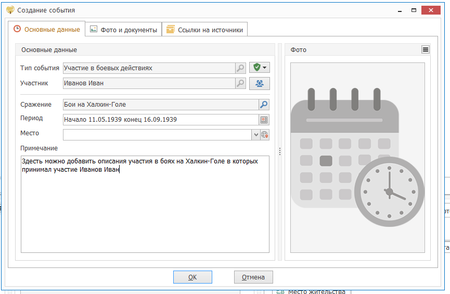Open the Фото panel menu icon
This screenshot has width=450, height=294.
click(x=426, y=49)
